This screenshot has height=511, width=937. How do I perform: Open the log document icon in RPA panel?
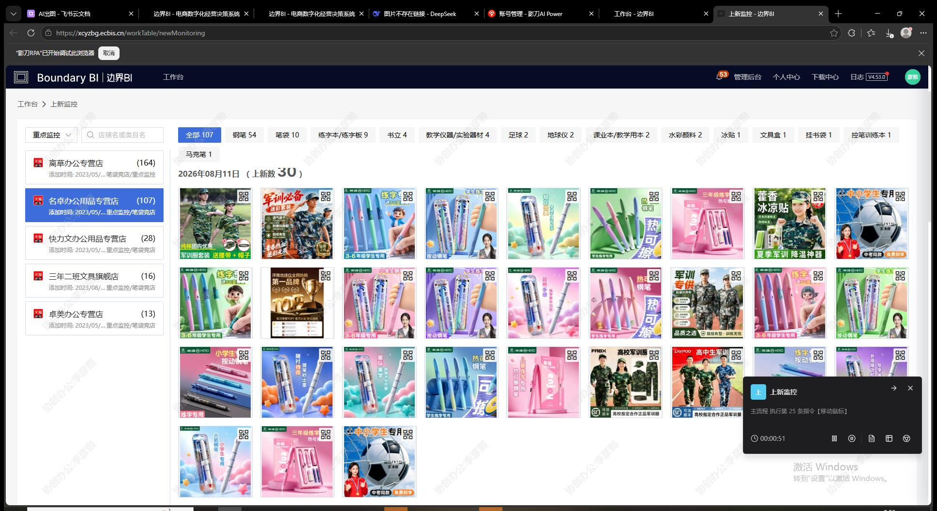point(872,438)
